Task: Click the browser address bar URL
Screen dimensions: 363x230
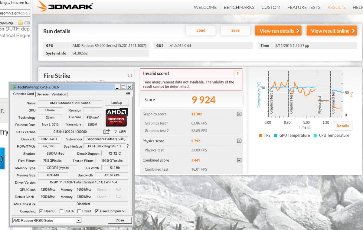Action: point(15,13)
